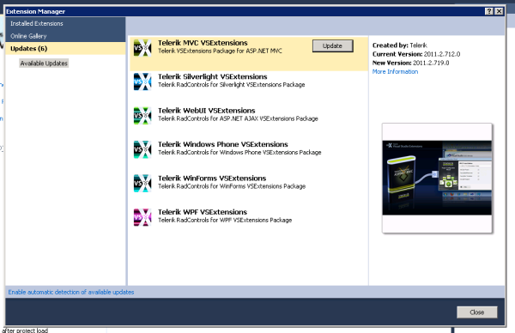Click 'Telerik RadControls for WPF VSExtensions Package' text
The height and width of the screenshot is (333, 515).
225,221
